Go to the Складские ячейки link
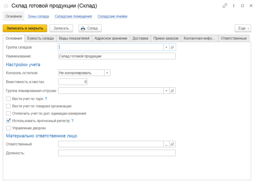This screenshot has width=255, height=183. pos(112,16)
